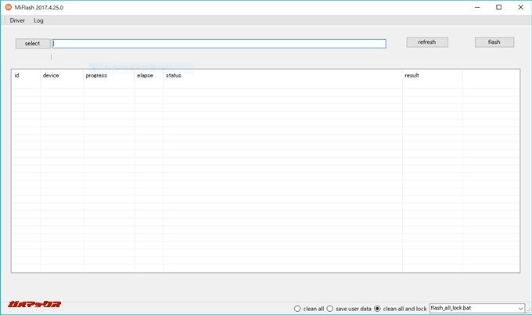This screenshot has height=315, width=532.
Task: Open the Log menu
Action: tap(38, 20)
